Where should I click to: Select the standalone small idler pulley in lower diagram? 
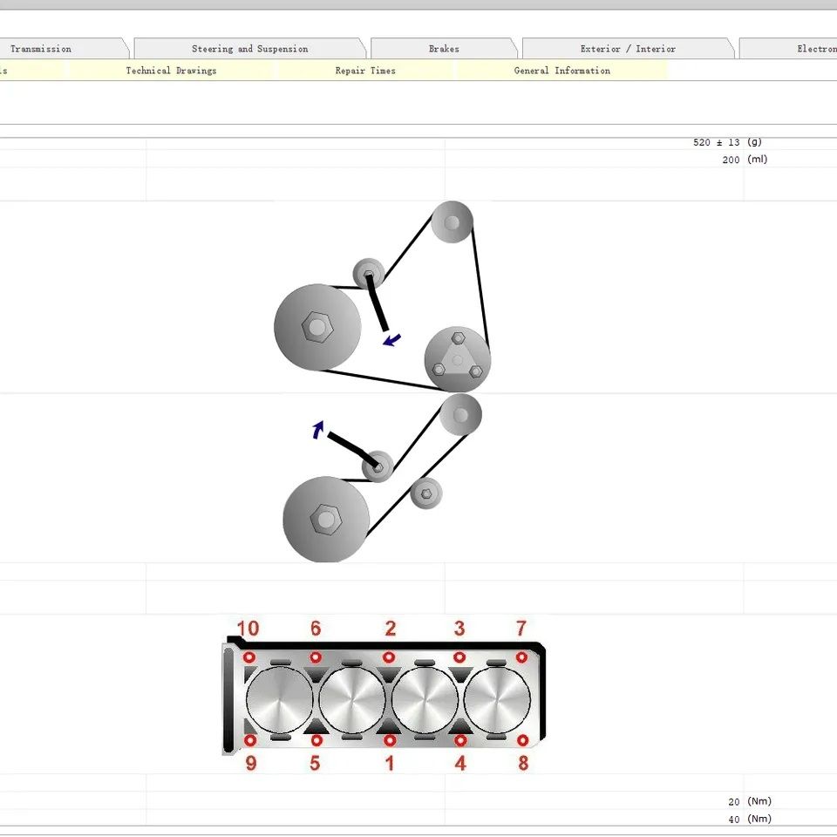[426, 493]
